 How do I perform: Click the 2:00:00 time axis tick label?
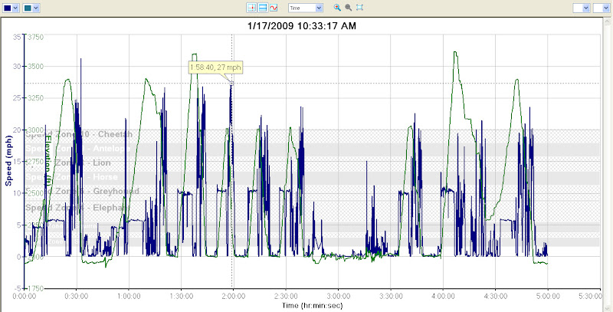(233, 296)
